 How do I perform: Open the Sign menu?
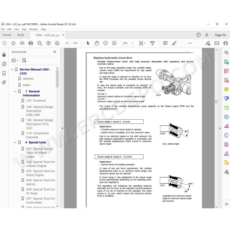pos(24,29)
